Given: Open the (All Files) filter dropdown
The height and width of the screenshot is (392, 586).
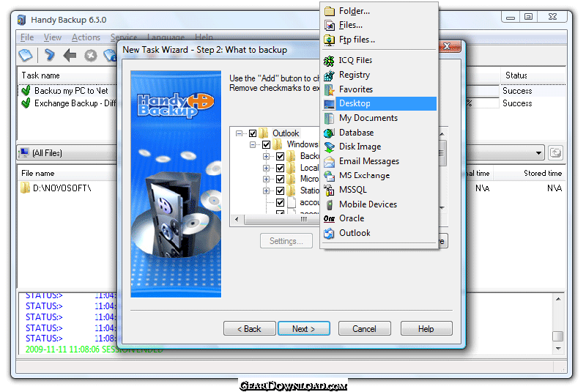Looking at the screenshot, I should (538, 153).
